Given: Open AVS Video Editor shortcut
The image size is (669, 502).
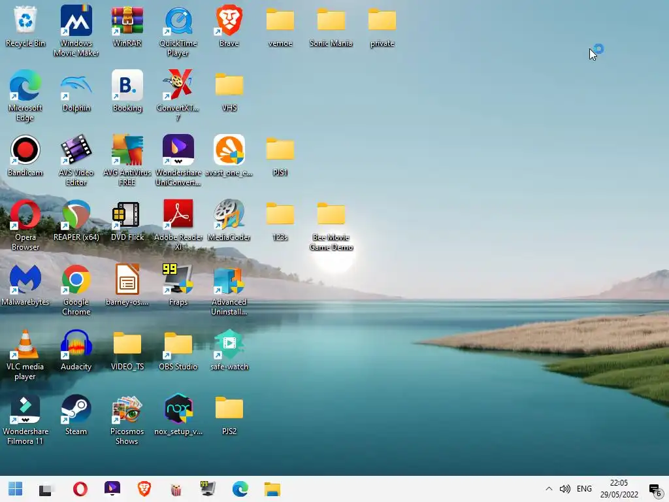Looking at the screenshot, I should (76, 161).
